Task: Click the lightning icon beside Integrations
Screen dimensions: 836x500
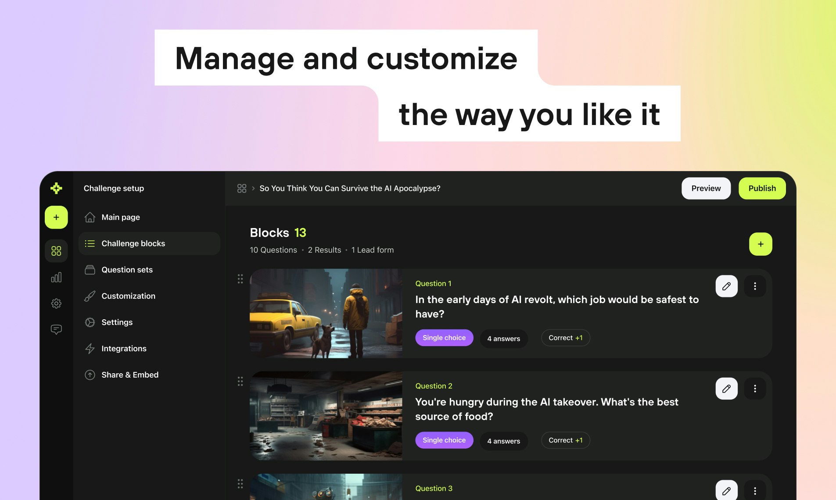Action: pos(90,349)
